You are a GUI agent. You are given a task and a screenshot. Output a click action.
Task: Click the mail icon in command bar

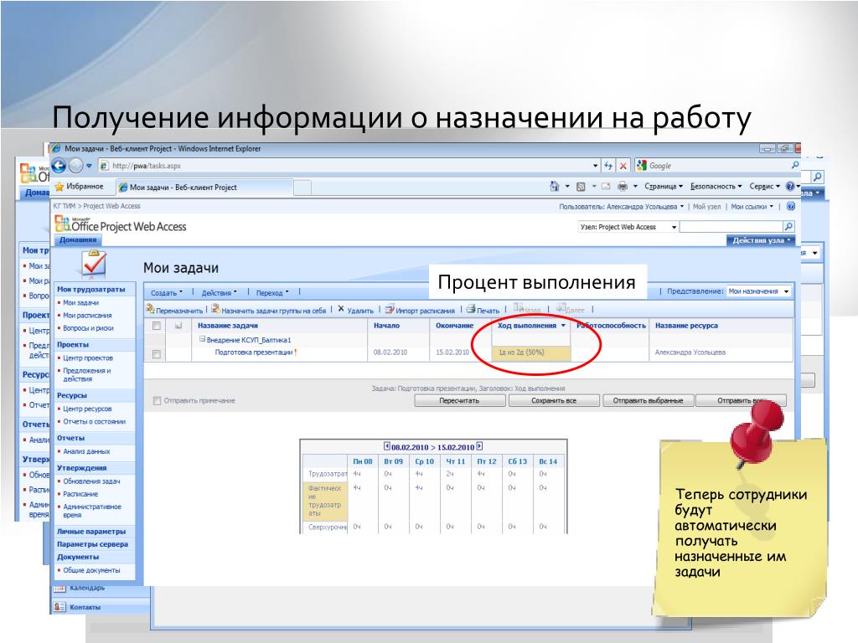(606, 187)
